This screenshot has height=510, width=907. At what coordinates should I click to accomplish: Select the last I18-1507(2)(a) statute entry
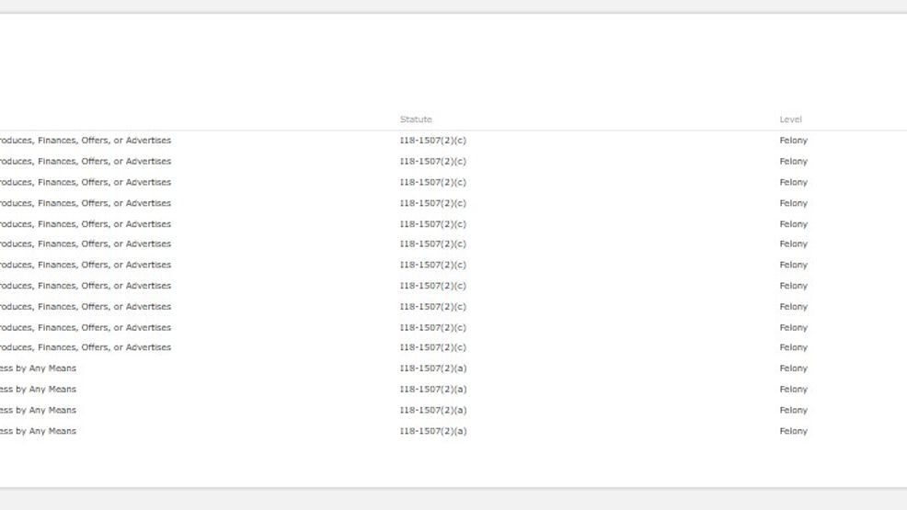point(432,431)
